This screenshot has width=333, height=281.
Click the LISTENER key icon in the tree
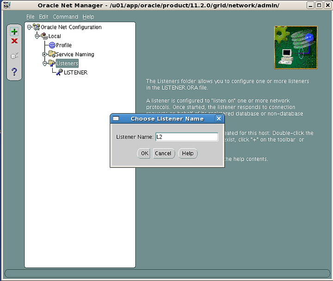(60, 72)
